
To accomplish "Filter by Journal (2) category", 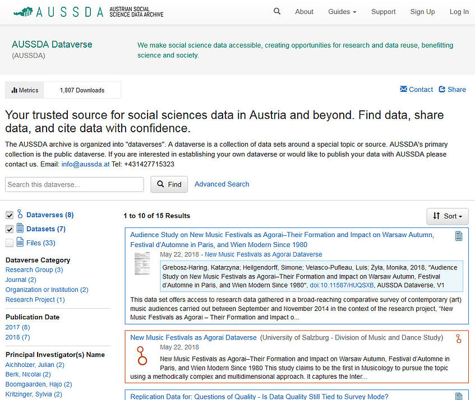I will coord(21,280).
